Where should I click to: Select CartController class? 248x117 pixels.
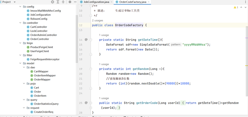pyautogui.click(x=38, y=27)
